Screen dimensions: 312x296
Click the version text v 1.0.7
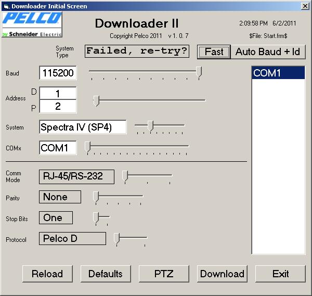click(178, 36)
